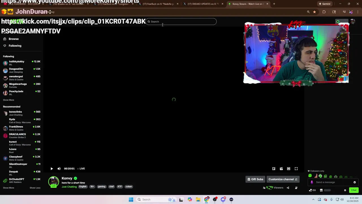Image resolution: width=362 pixels, height=204 pixels.
Task: Insert the first green blob emote
Action: tap(310, 176)
